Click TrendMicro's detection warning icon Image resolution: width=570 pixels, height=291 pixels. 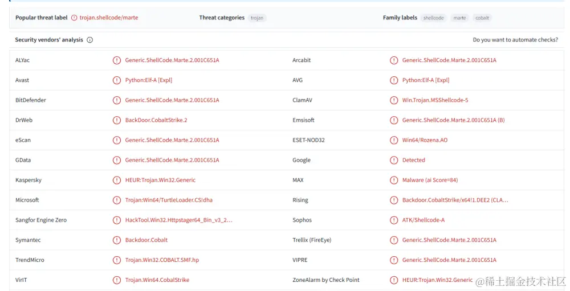[117, 260]
